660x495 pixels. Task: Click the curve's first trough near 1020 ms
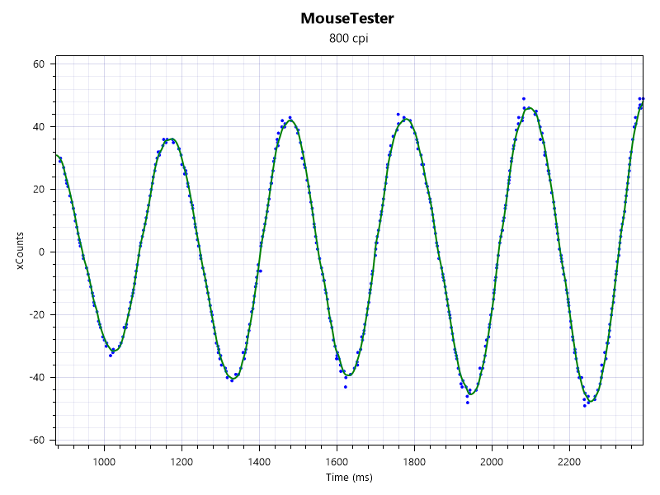pyautogui.click(x=113, y=351)
